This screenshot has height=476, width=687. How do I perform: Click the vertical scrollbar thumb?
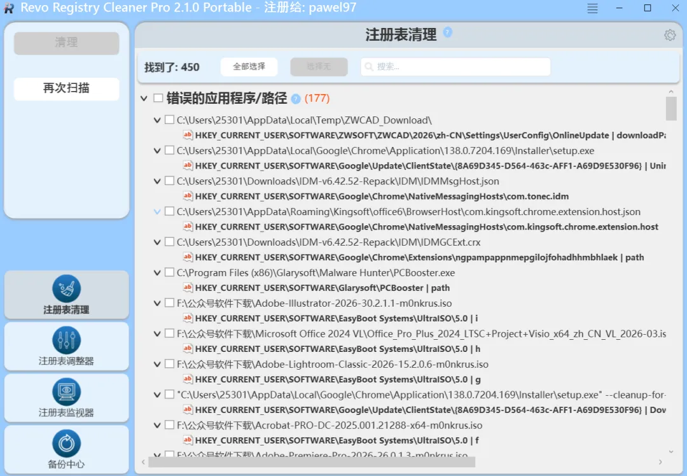671,108
